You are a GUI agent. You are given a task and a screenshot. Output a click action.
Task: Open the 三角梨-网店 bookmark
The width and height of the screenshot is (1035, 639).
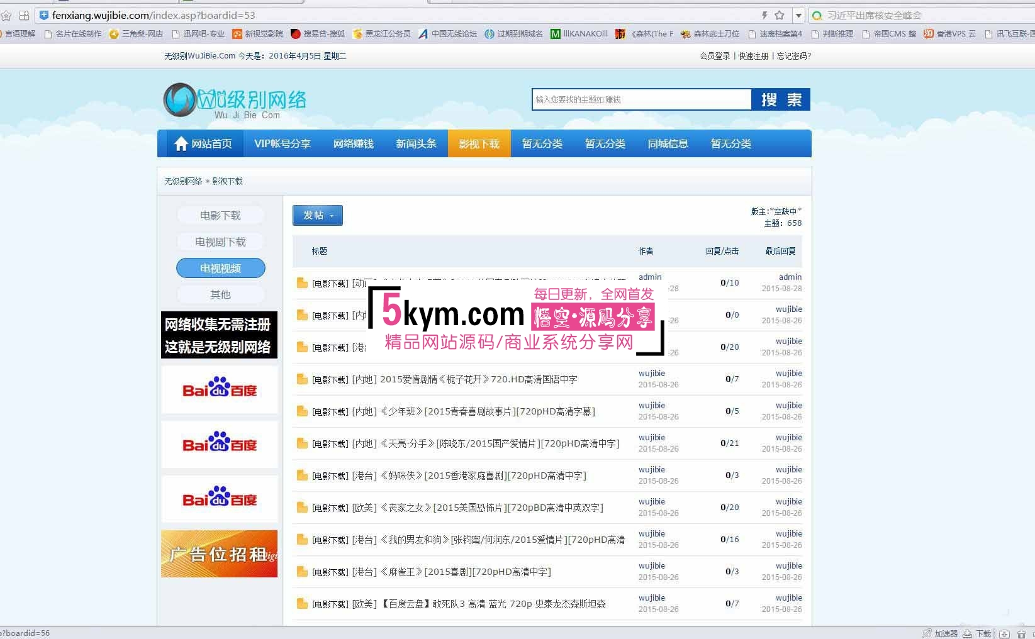[x=136, y=34]
